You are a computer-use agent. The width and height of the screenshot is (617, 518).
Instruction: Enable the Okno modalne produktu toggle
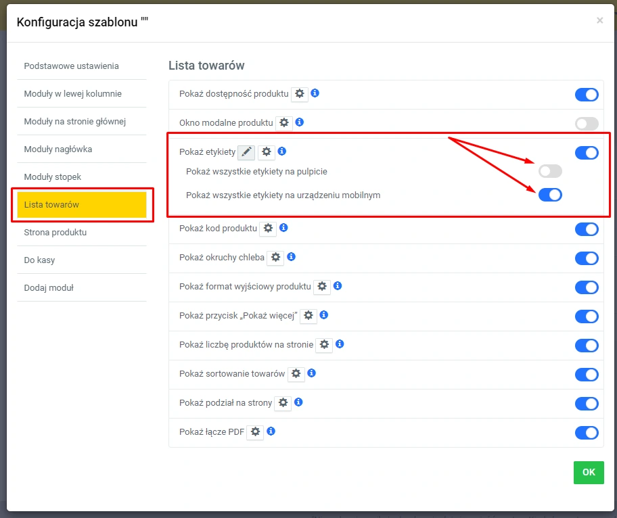pos(587,124)
